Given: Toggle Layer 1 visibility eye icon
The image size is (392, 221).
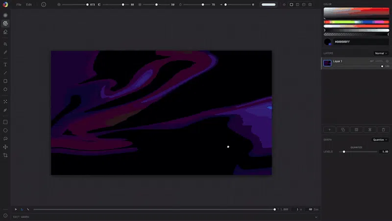Looking at the screenshot, I should click(x=387, y=61).
